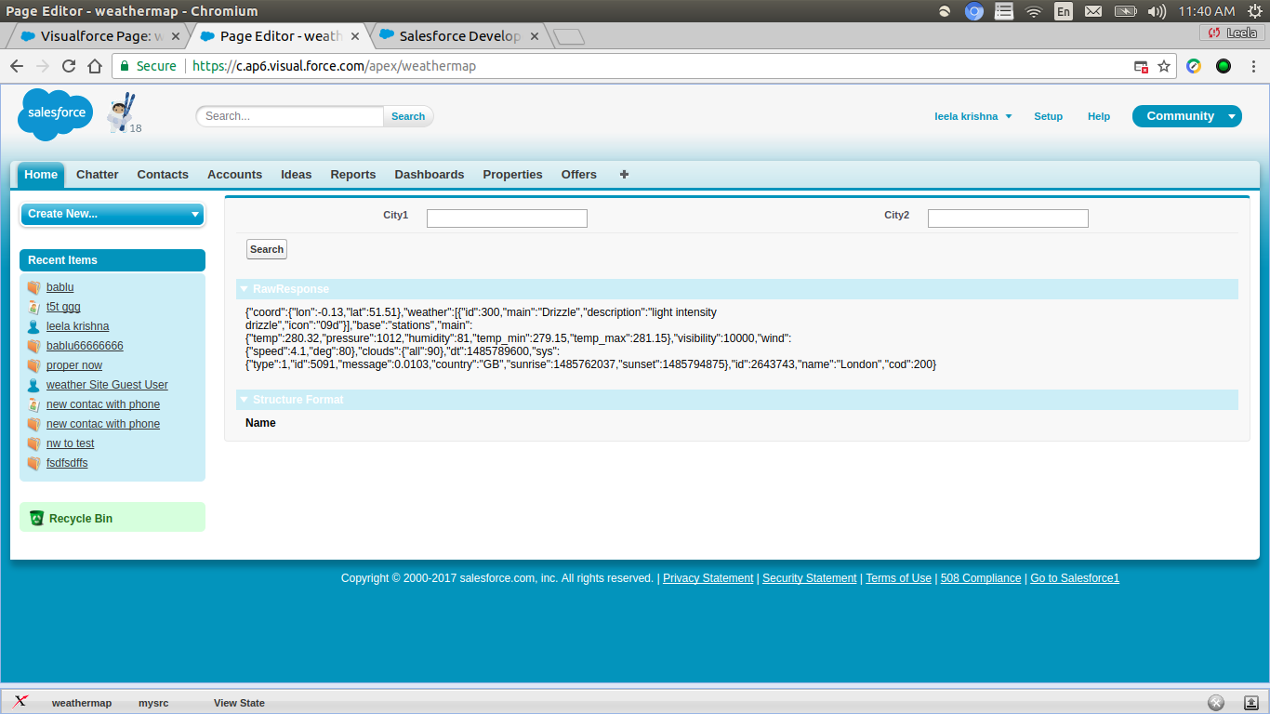This screenshot has width=1270, height=714.
Task: Close the Page Editor browser tab
Action: pos(354,36)
